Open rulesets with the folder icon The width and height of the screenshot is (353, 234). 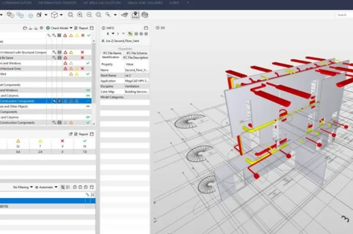[x=25, y=28]
